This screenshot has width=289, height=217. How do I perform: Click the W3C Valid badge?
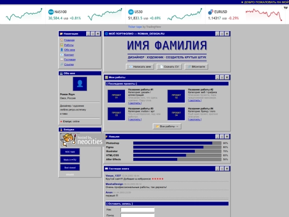point(70,152)
